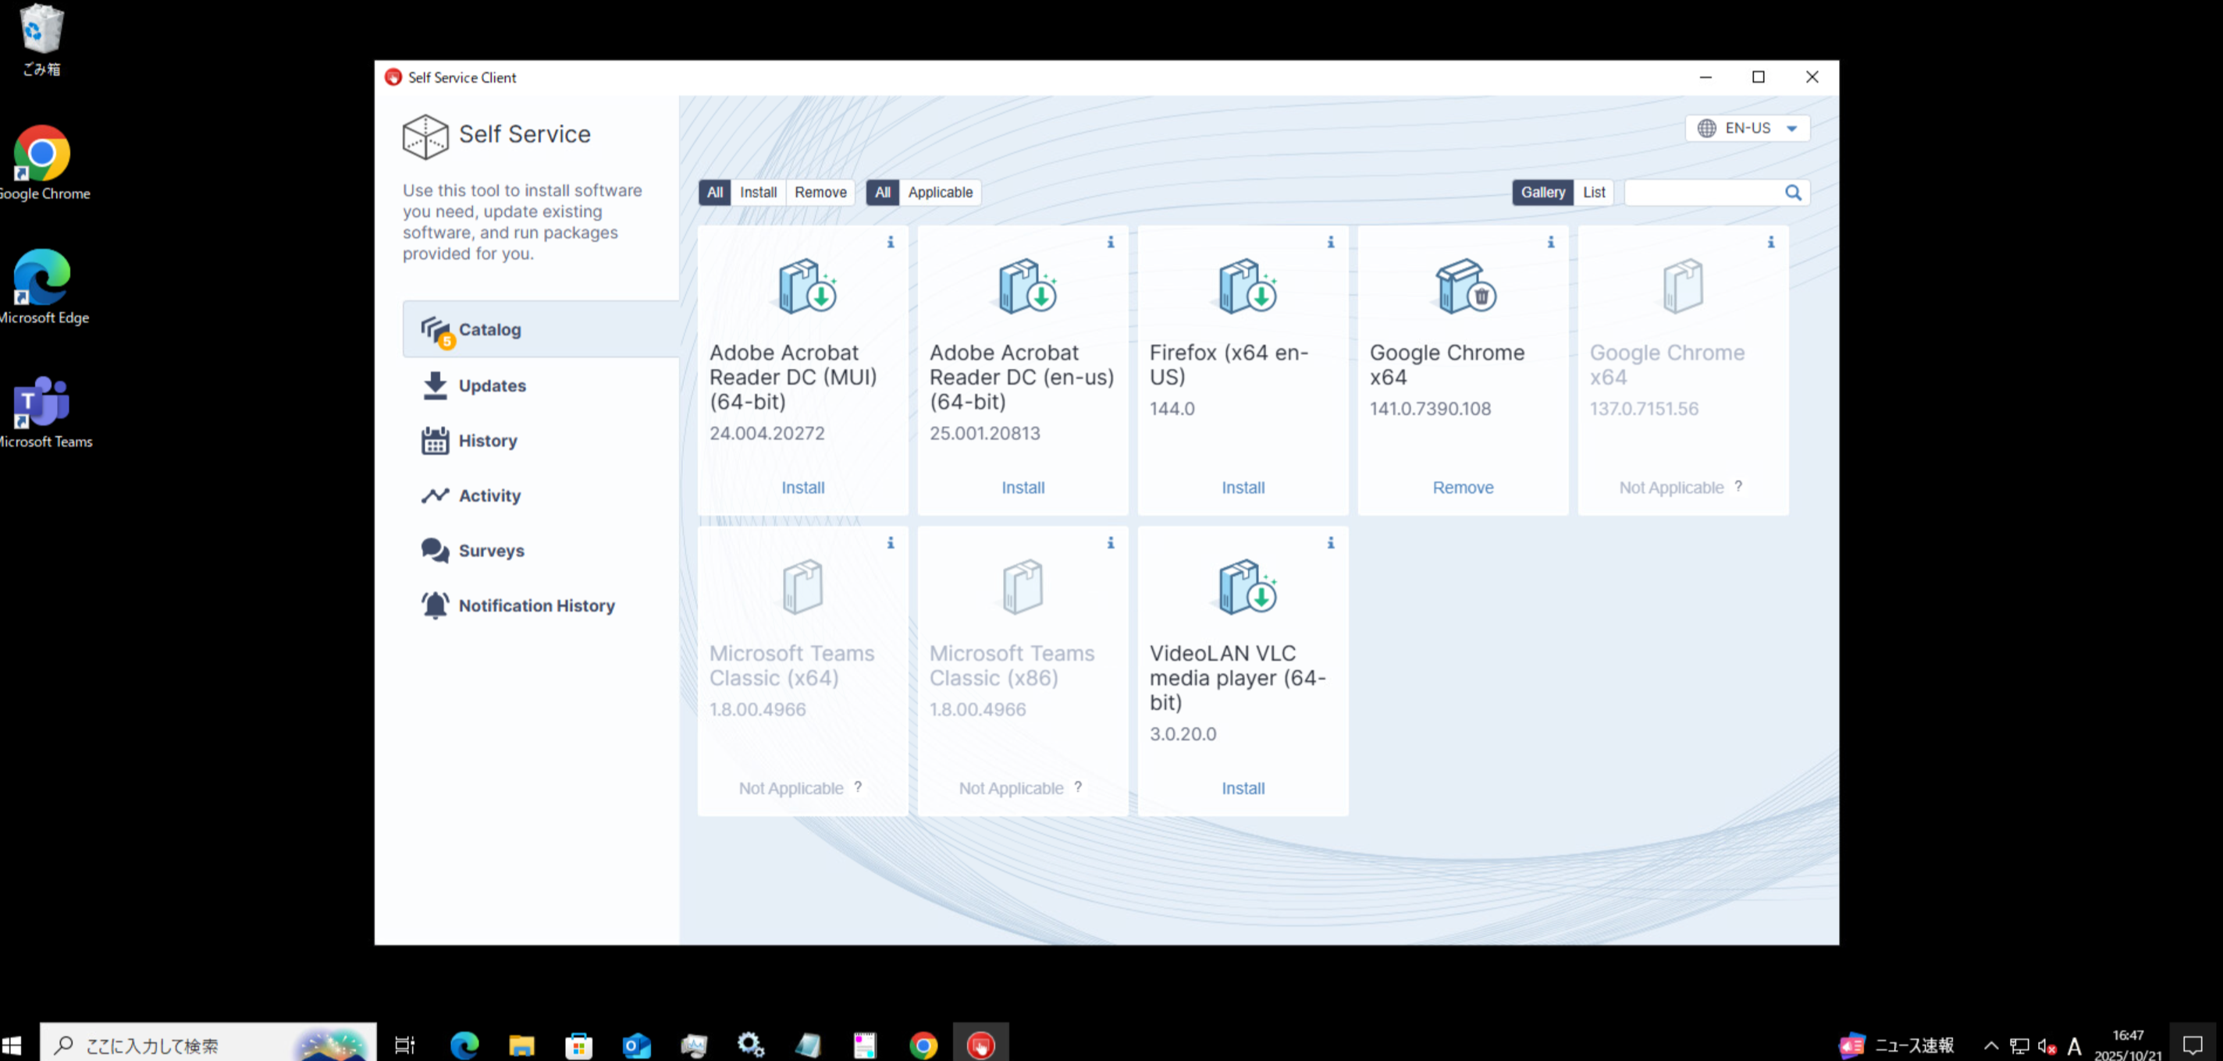Show Remove filter packages only
This screenshot has height=1061, width=2223.
coord(820,193)
